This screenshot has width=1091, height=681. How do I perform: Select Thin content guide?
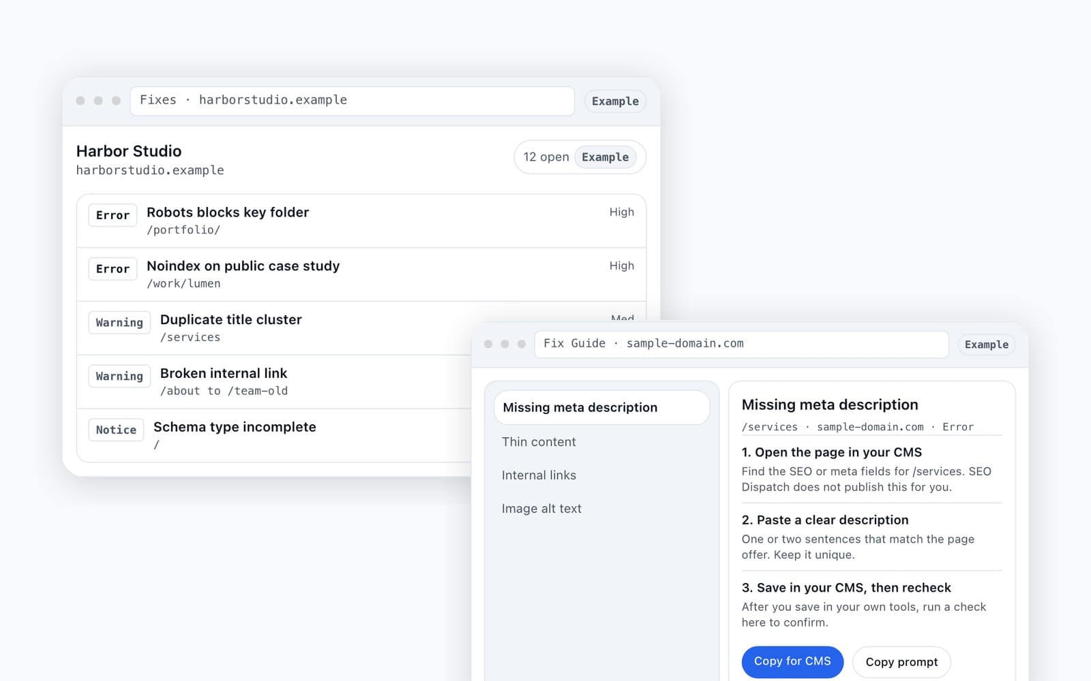pyautogui.click(x=539, y=442)
